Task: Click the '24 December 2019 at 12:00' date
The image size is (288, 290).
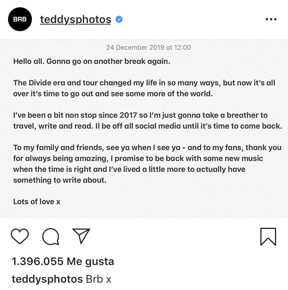Action: pos(148,48)
